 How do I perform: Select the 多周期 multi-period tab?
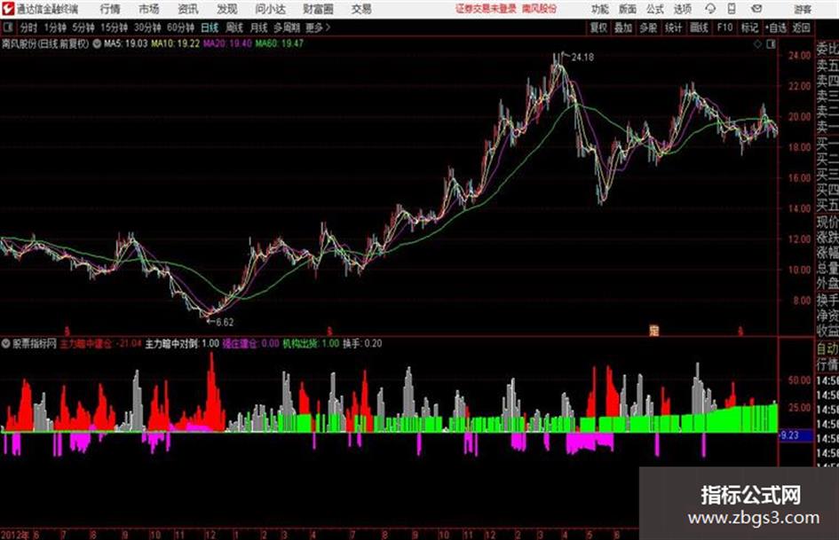[287, 27]
